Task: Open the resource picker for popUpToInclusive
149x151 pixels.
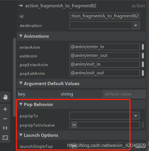Action: pos(143,125)
